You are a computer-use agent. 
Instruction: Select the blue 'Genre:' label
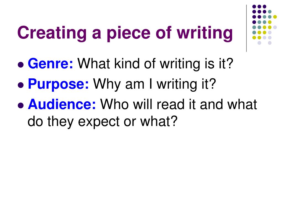pyautogui.click(x=50, y=63)
